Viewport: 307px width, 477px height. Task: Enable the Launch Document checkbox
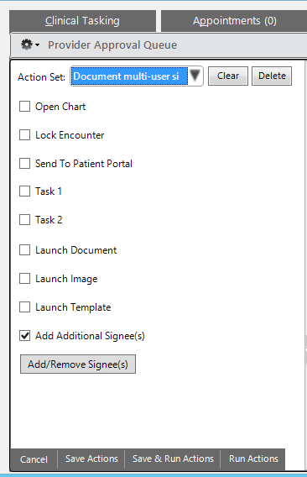click(x=24, y=250)
